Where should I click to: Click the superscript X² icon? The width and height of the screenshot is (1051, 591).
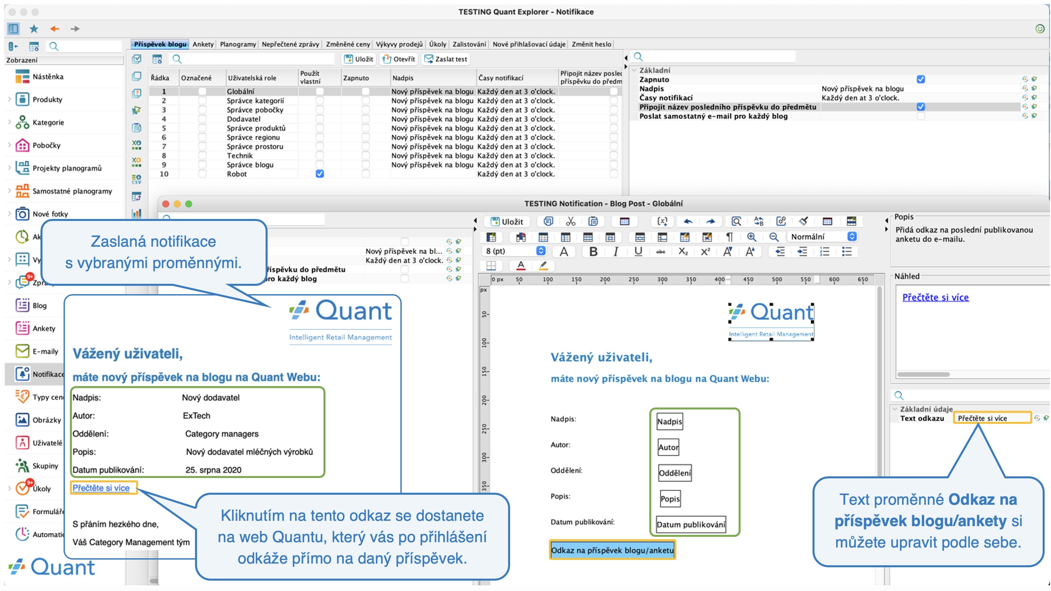click(x=705, y=251)
